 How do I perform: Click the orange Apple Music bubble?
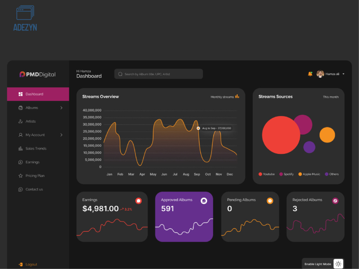point(327,135)
